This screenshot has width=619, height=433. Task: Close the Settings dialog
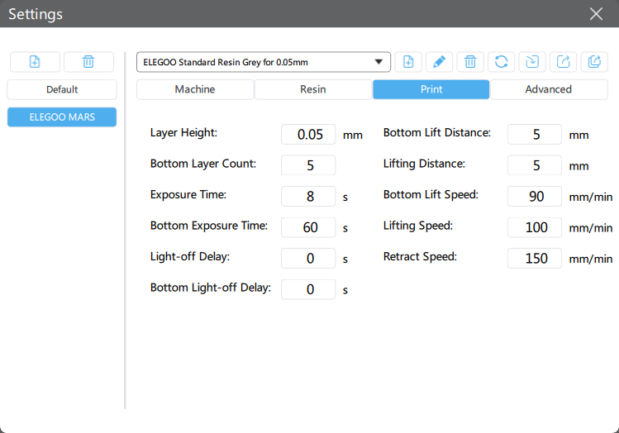click(596, 14)
